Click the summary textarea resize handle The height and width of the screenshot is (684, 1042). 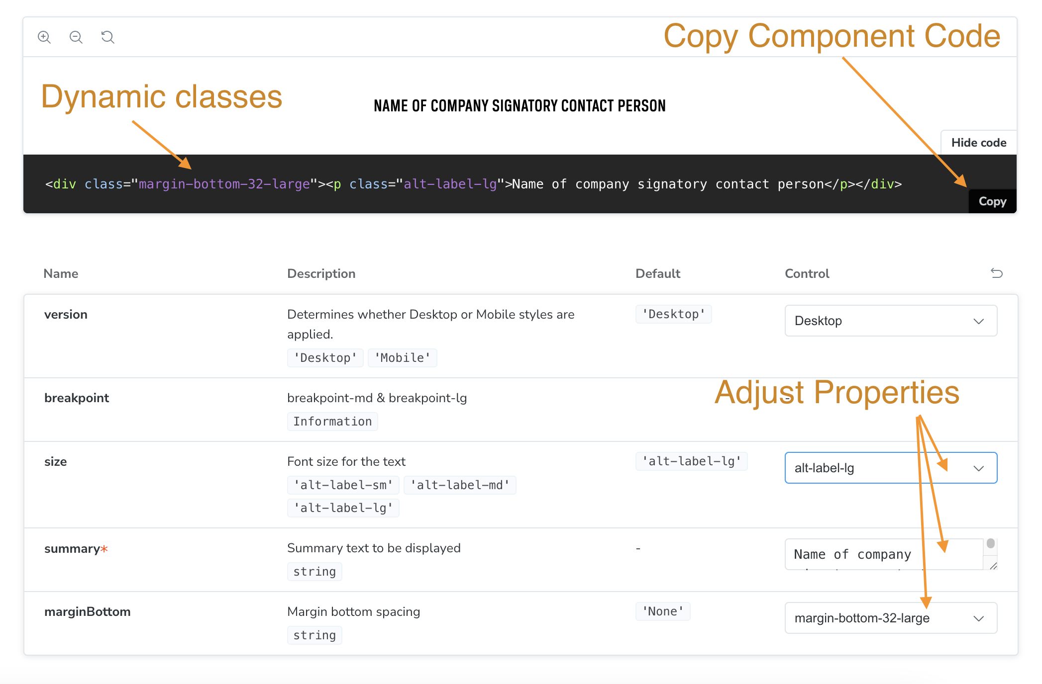(x=993, y=566)
